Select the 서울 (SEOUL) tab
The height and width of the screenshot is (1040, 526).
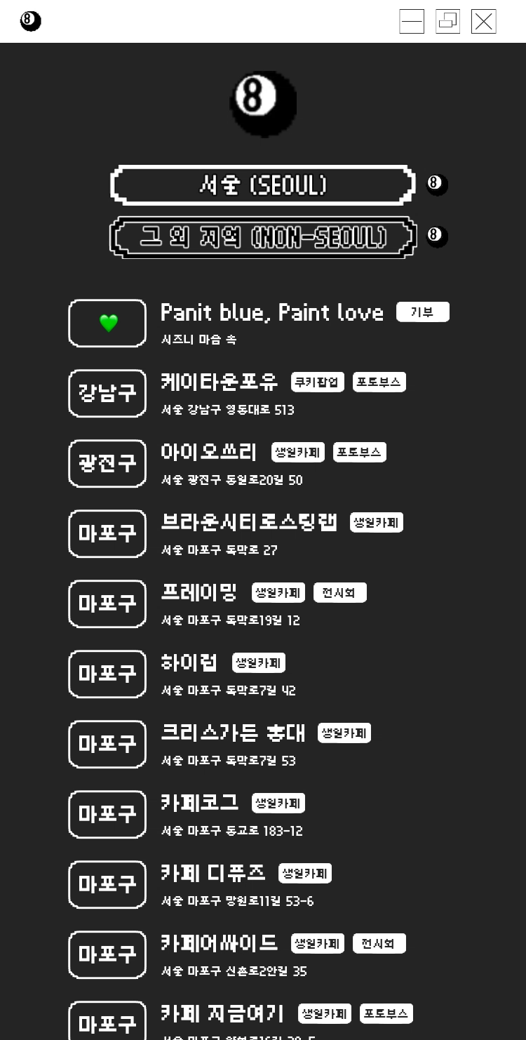[263, 185]
